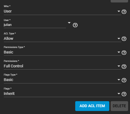130x114 pixels.
Task: Expand the Flags dropdown arrow
Action: pyautogui.click(x=119, y=94)
